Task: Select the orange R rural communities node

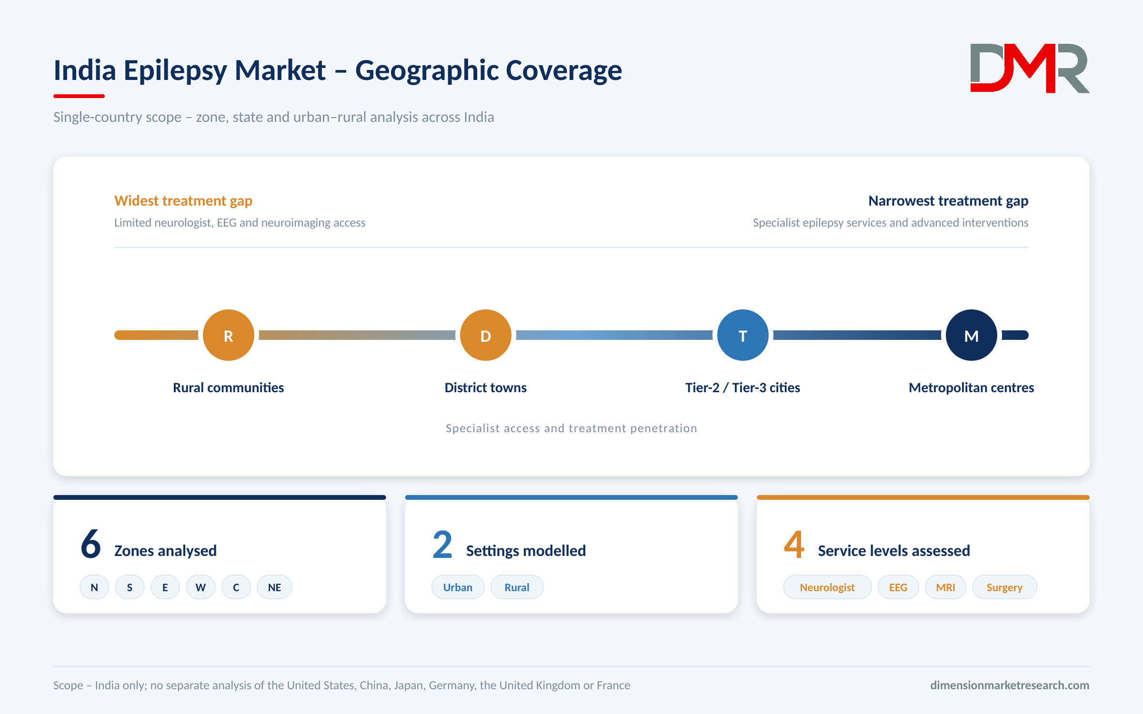Action: pyautogui.click(x=229, y=335)
